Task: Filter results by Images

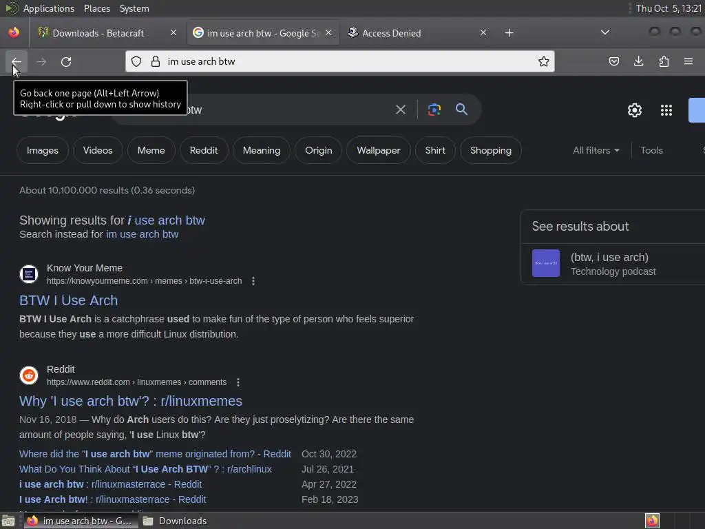Action: click(42, 150)
